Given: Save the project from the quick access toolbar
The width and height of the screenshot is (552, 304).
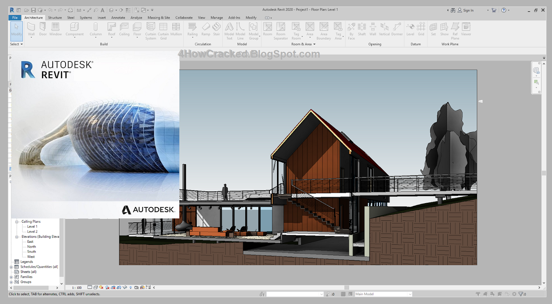Looking at the screenshot, I should pyautogui.click(x=33, y=10).
